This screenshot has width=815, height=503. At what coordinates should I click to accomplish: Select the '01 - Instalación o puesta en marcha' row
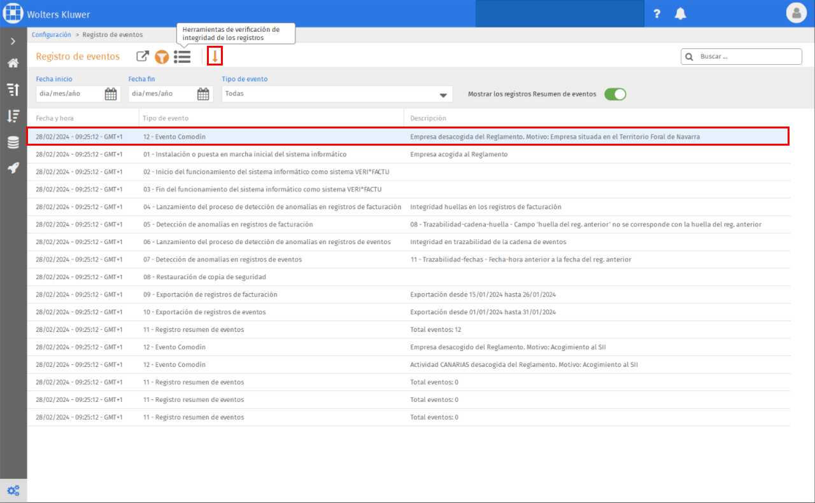pyautogui.click(x=408, y=155)
